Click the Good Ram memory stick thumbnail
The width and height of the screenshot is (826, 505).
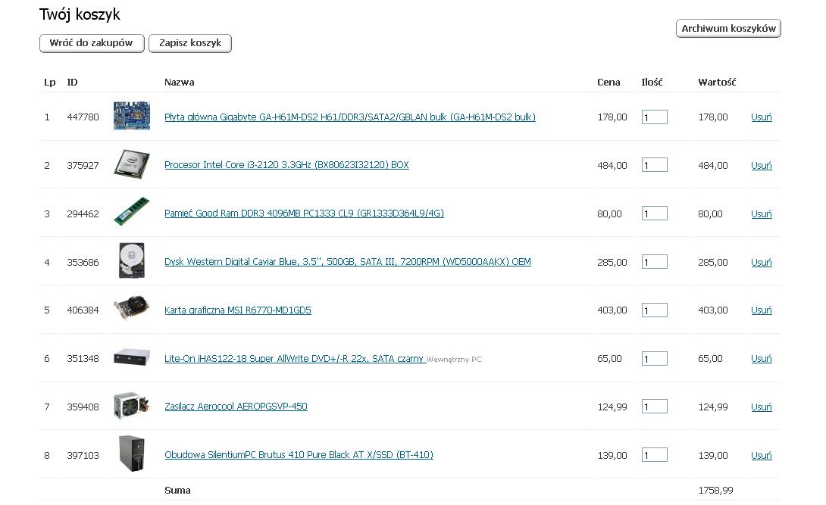[x=132, y=211]
